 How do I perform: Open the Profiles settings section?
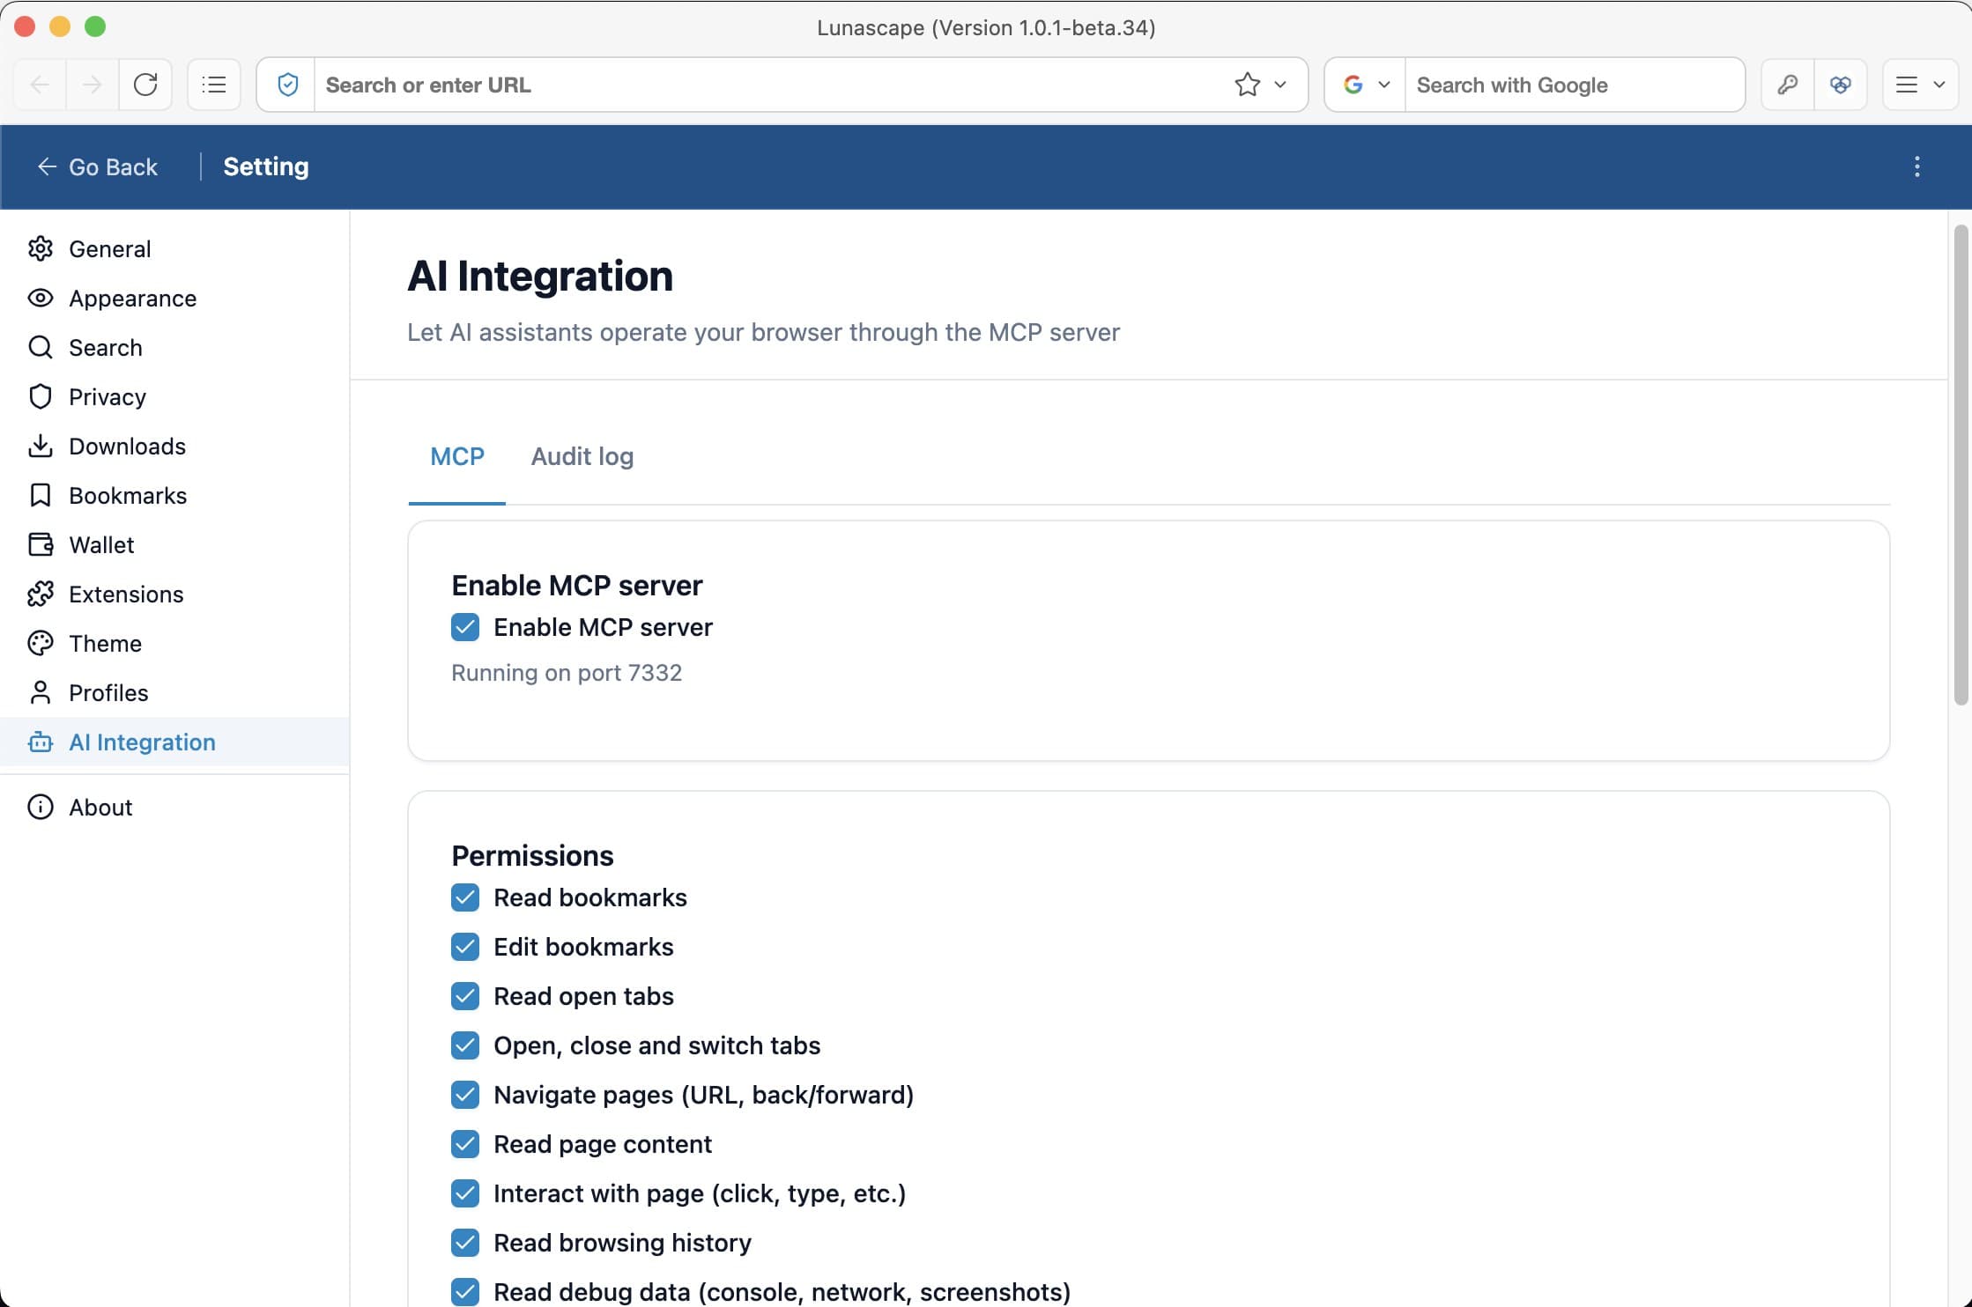(174, 693)
